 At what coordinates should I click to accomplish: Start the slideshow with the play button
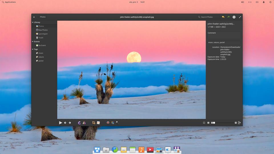tap(61, 123)
